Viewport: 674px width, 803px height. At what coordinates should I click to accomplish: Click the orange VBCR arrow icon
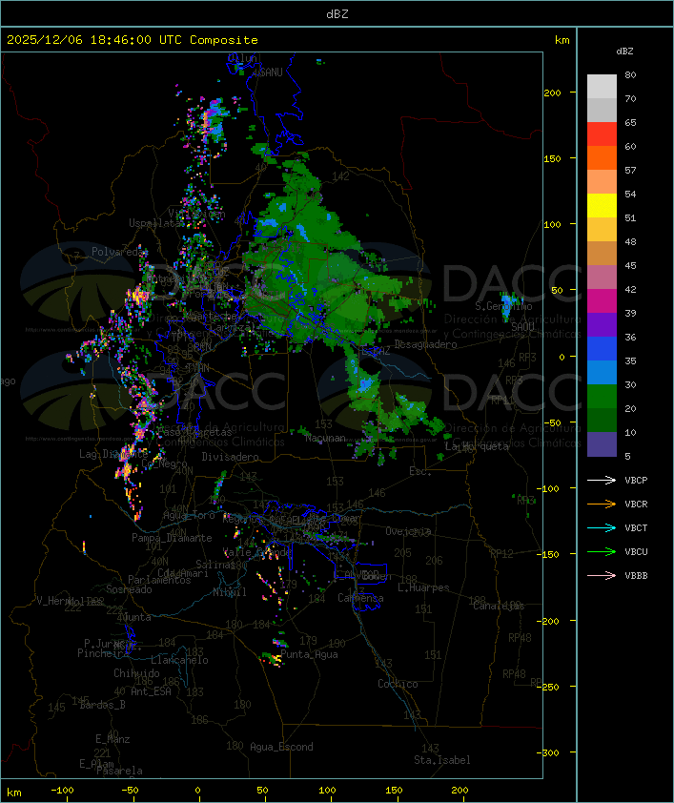coord(602,504)
